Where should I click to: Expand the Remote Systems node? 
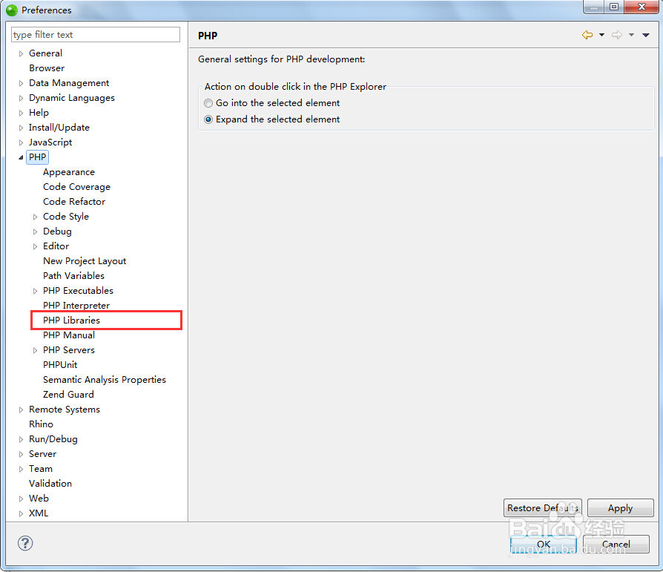pos(21,410)
